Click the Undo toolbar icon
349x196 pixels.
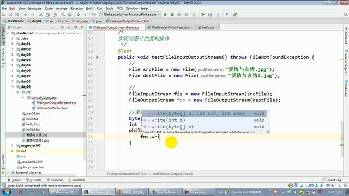(26, 15)
